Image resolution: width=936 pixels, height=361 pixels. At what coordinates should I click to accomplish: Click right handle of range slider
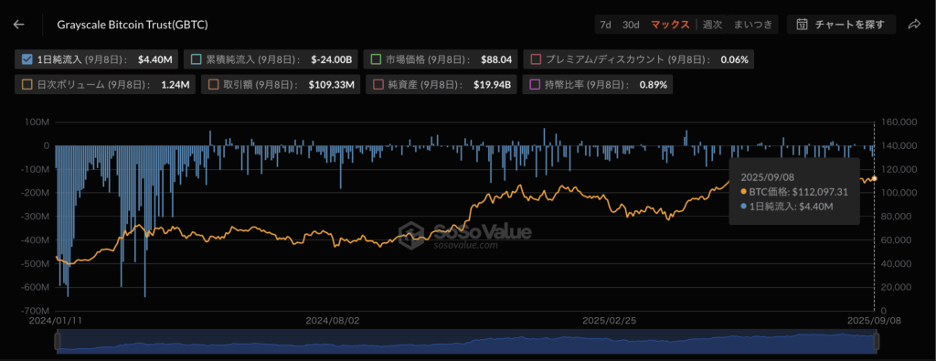[x=877, y=342]
